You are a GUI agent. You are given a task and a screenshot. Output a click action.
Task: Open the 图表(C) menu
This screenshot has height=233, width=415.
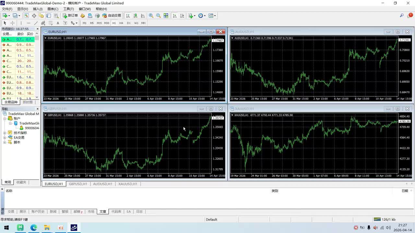click(x=53, y=9)
